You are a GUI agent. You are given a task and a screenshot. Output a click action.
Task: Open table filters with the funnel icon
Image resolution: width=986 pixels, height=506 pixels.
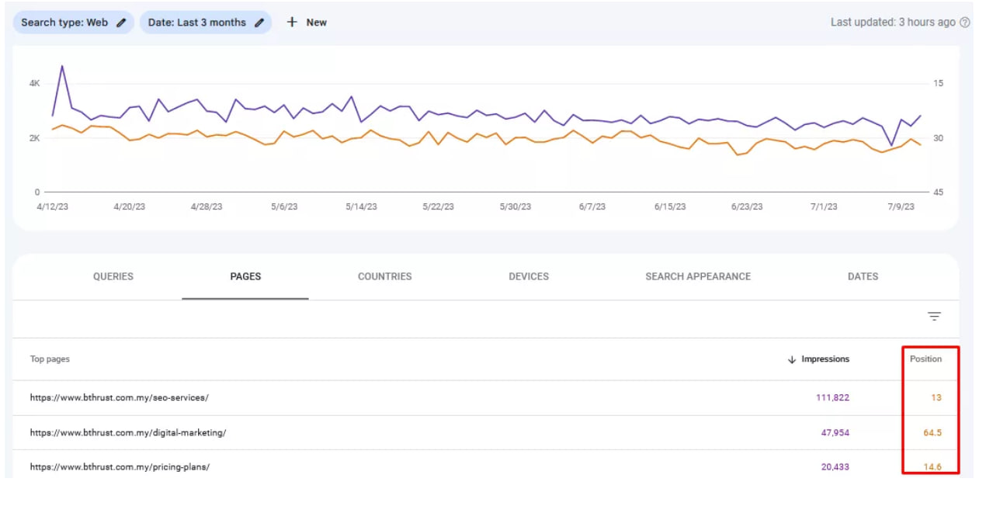(933, 317)
